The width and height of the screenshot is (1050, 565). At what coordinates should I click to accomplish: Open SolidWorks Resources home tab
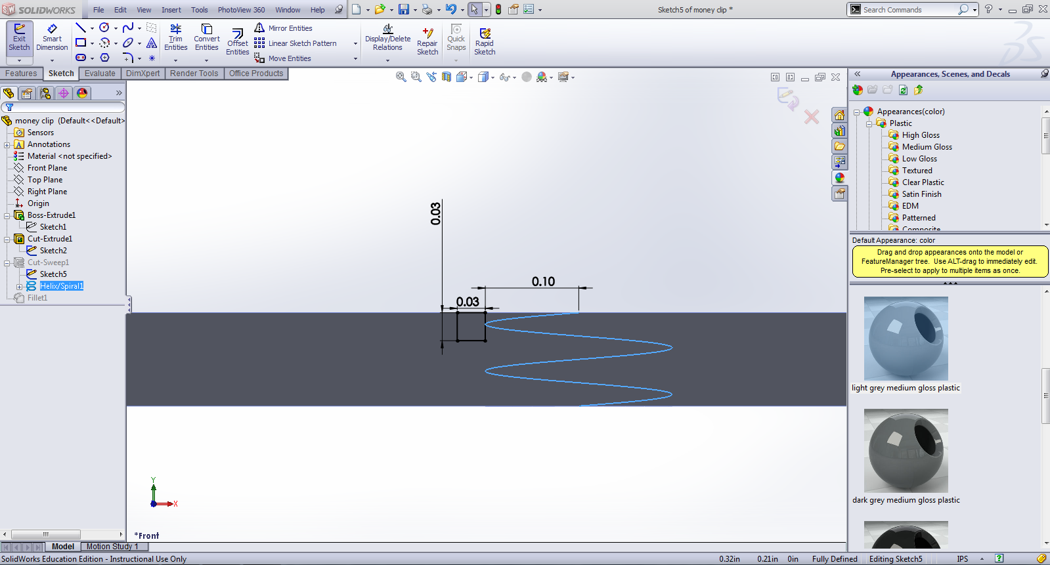pyautogui.click(x=839, y=115)
